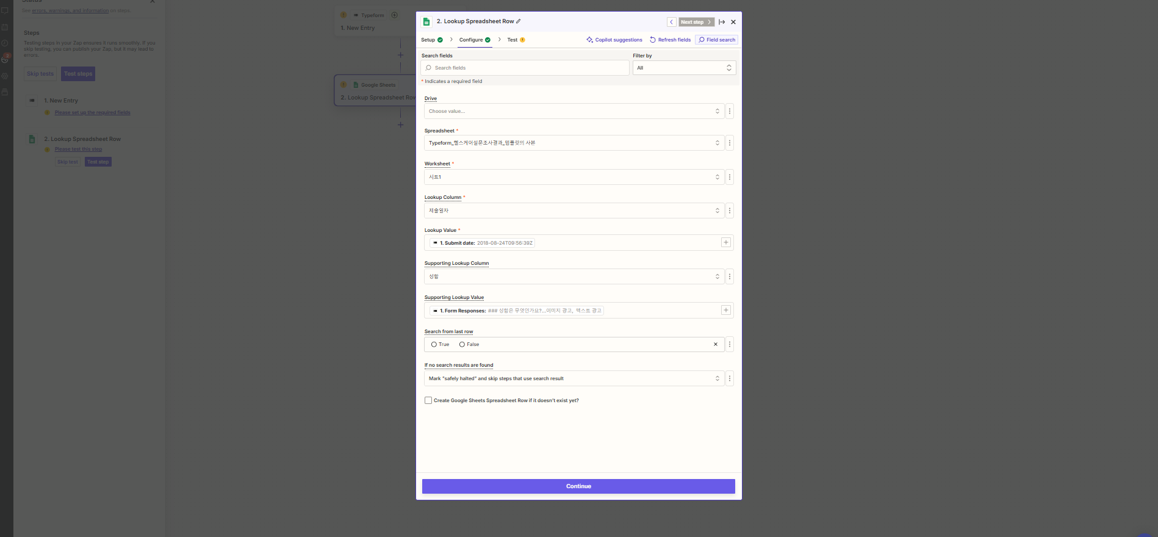Select '1. New Entry' step in Status panel
The height and width of the screenshot is (537, 1158).
click(x=61, y=101)
